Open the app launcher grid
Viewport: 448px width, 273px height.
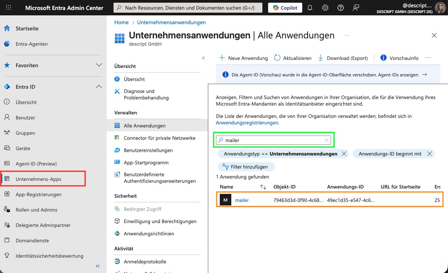8,8
